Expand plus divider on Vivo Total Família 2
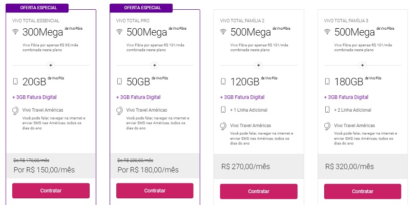Viewport: 419px width, 205px height. click(x=258, y=65)
